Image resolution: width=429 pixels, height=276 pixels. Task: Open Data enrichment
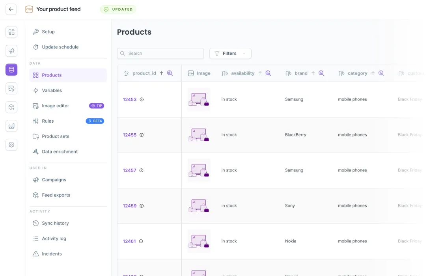click(68, 151)
